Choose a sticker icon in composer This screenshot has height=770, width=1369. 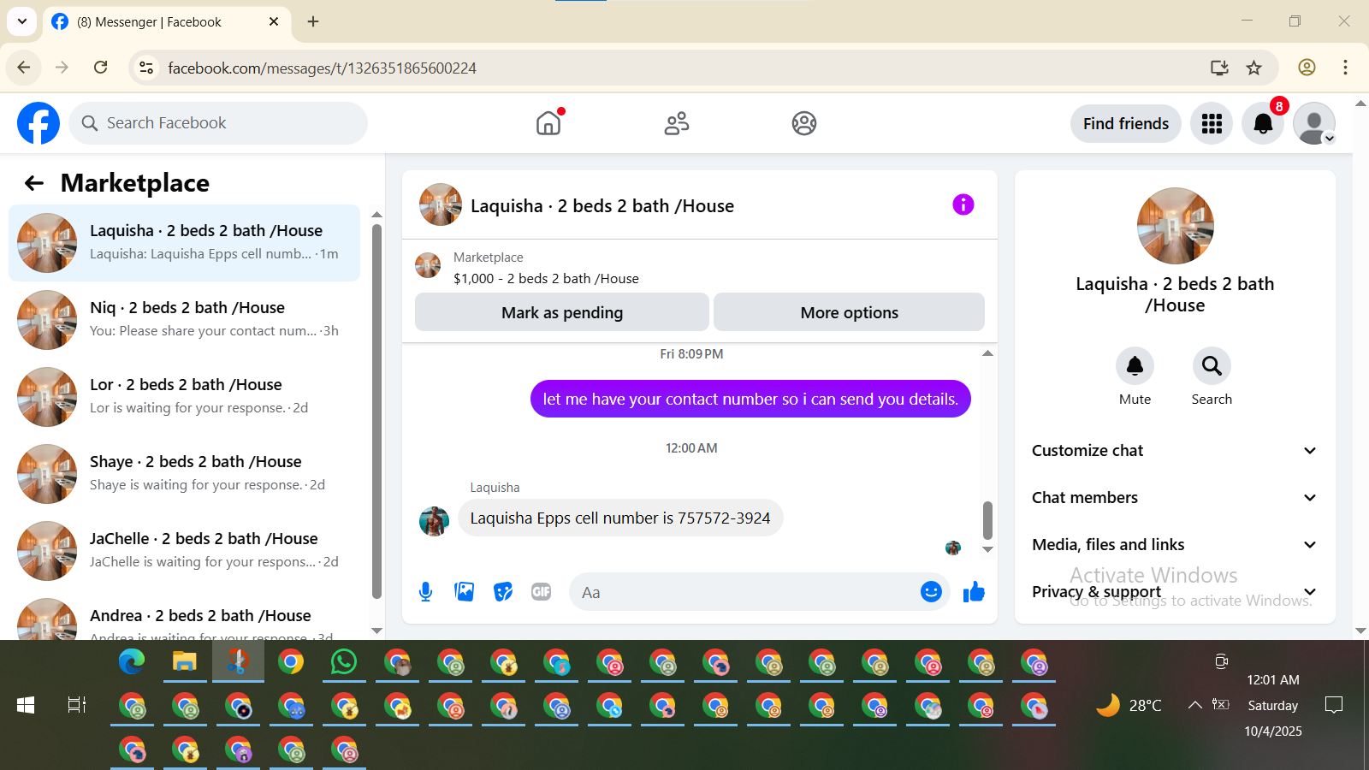click(503, 592)
